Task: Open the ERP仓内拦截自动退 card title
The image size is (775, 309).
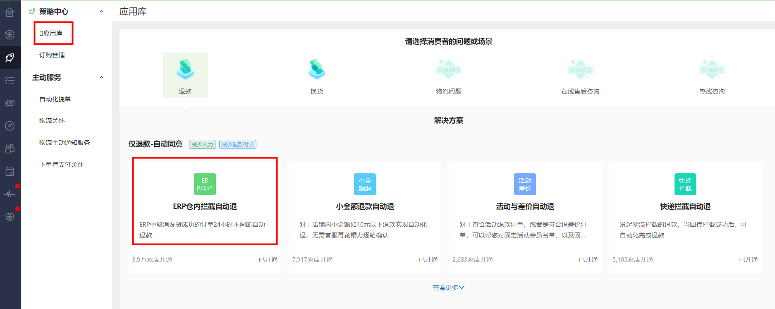Action: (x=205, y=206)
